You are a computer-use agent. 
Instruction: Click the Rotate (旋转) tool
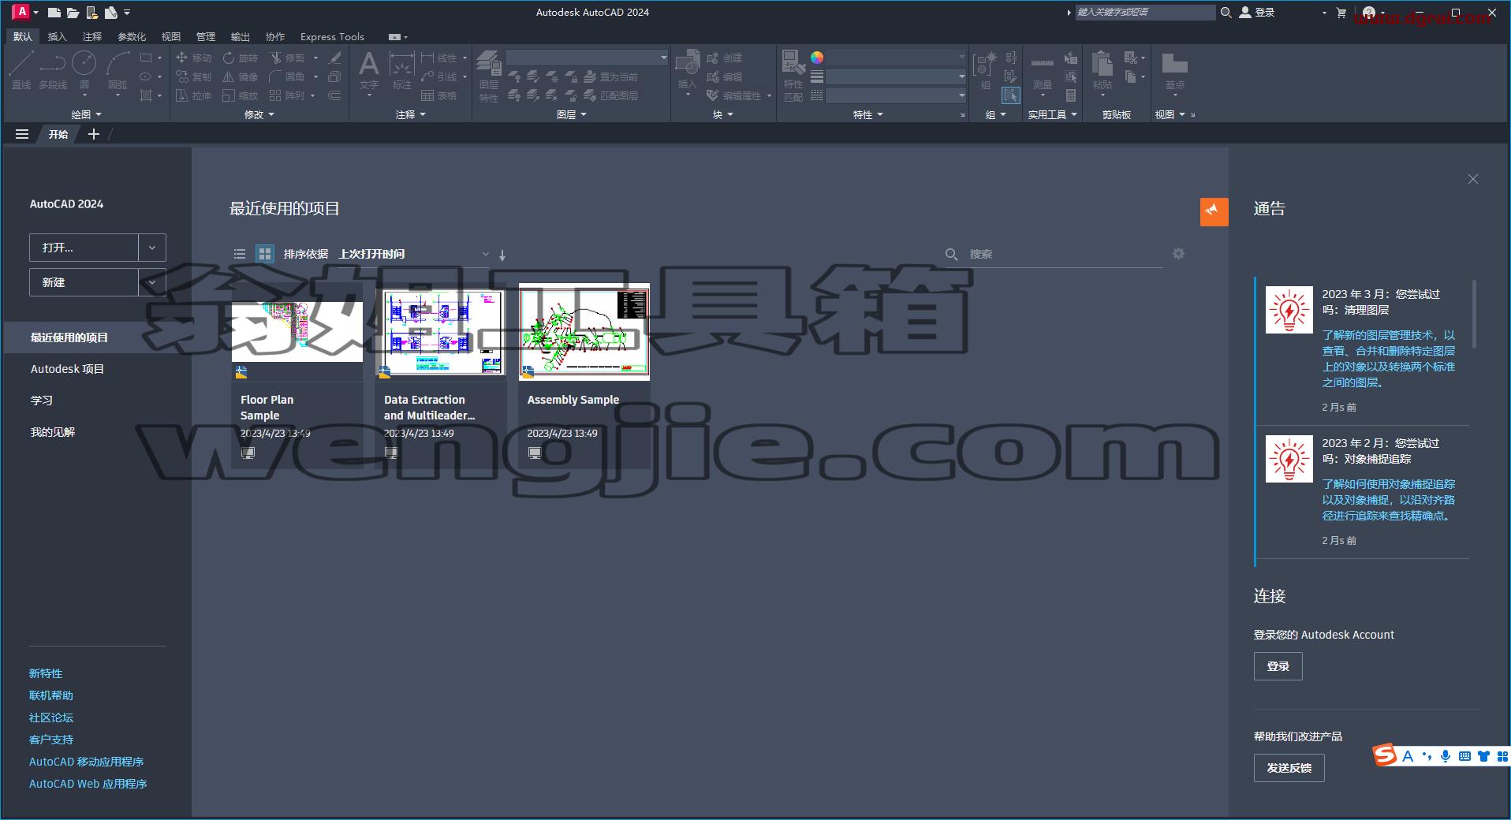click(x=240, y=58)
